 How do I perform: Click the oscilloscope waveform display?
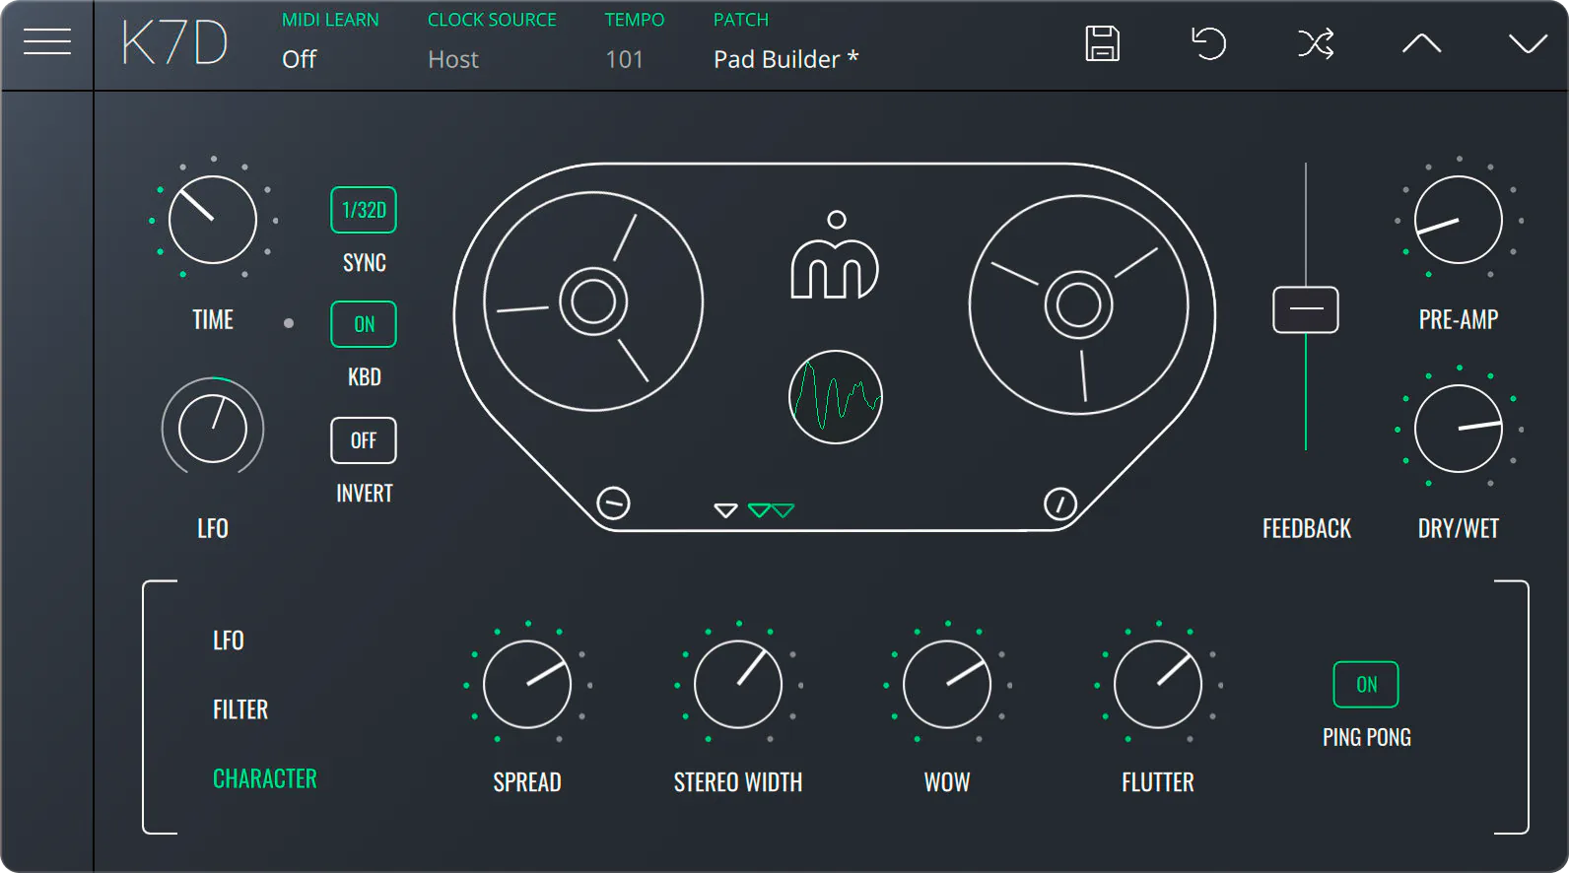(x=836, y=397)
